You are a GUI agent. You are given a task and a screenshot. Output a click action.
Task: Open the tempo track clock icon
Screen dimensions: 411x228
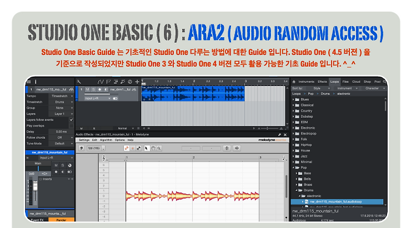pyautogui.click(x=130, y=82)
